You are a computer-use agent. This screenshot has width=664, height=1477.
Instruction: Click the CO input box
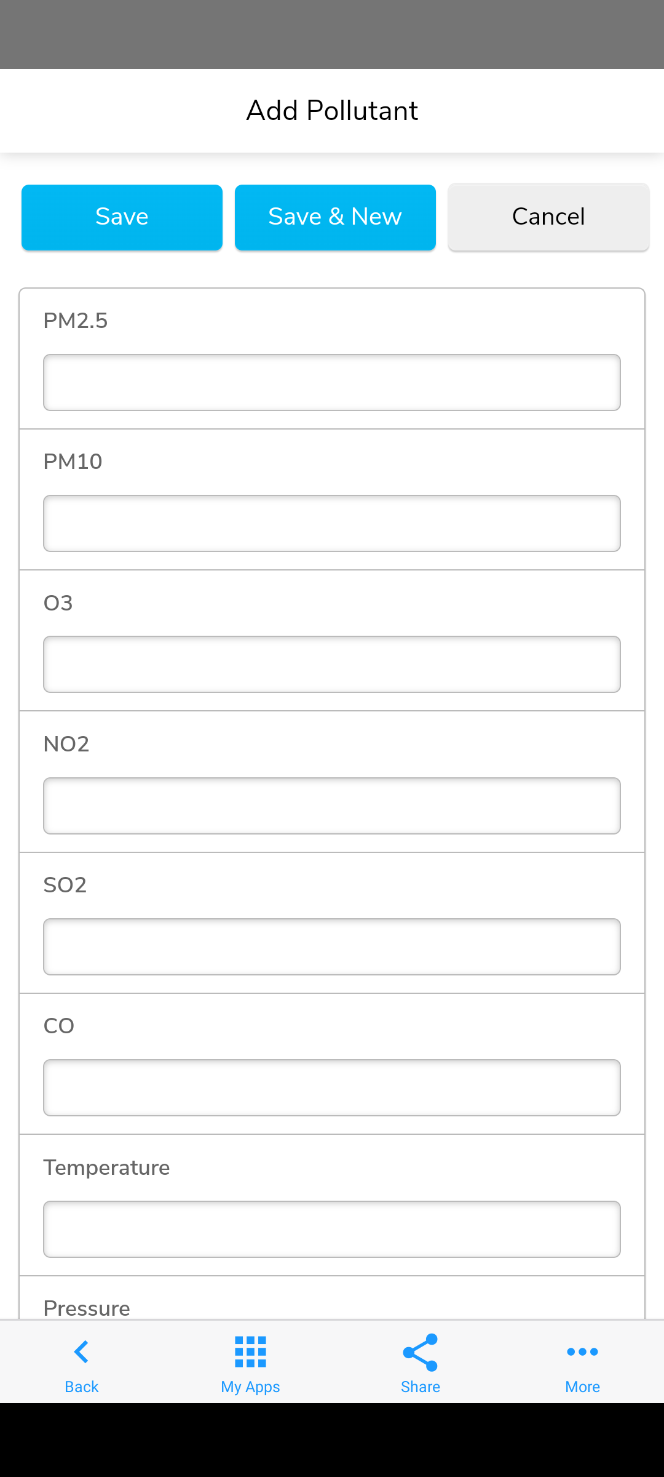pyautogui.click(x=332, y=1087)
